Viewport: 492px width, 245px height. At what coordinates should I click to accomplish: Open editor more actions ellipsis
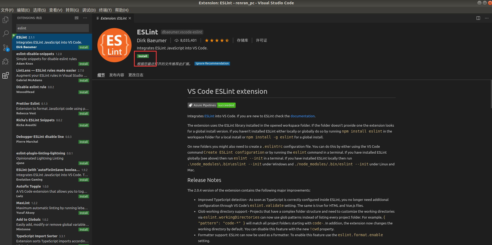pos(487,18)
